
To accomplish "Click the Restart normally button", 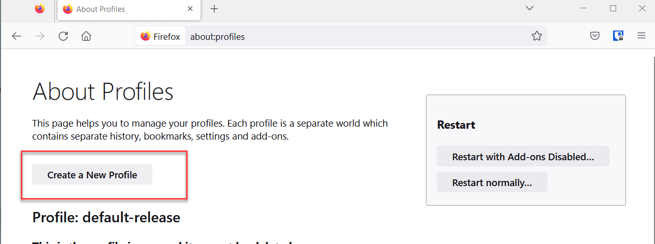I will pos(492,182).
